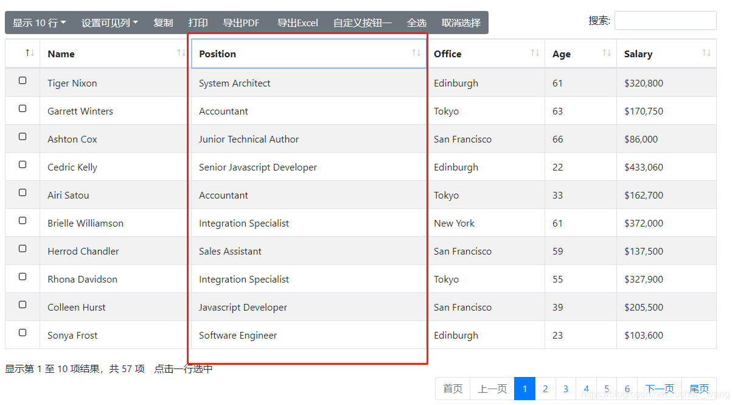Click the sort arrows on the Salary column
This screenshot has width=735, height=405.
[706, 54]
